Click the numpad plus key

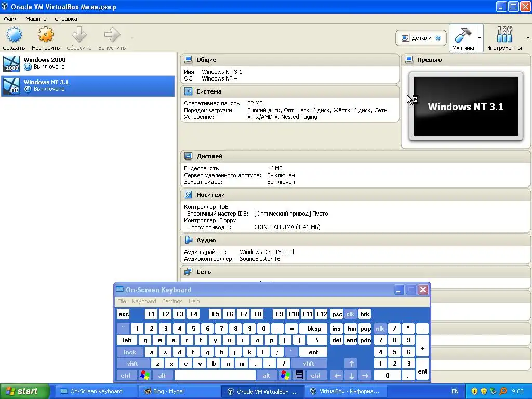(422, 346)
